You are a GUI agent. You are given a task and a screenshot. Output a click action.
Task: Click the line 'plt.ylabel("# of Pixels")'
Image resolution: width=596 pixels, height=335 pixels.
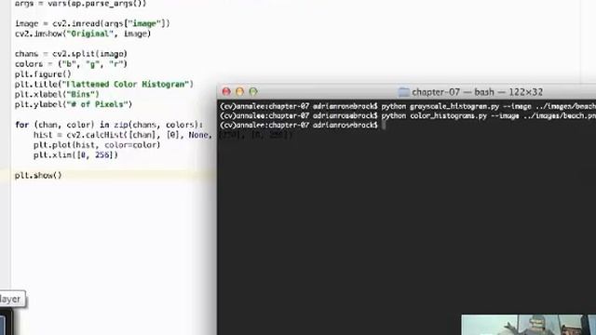[x=73, y=104]
